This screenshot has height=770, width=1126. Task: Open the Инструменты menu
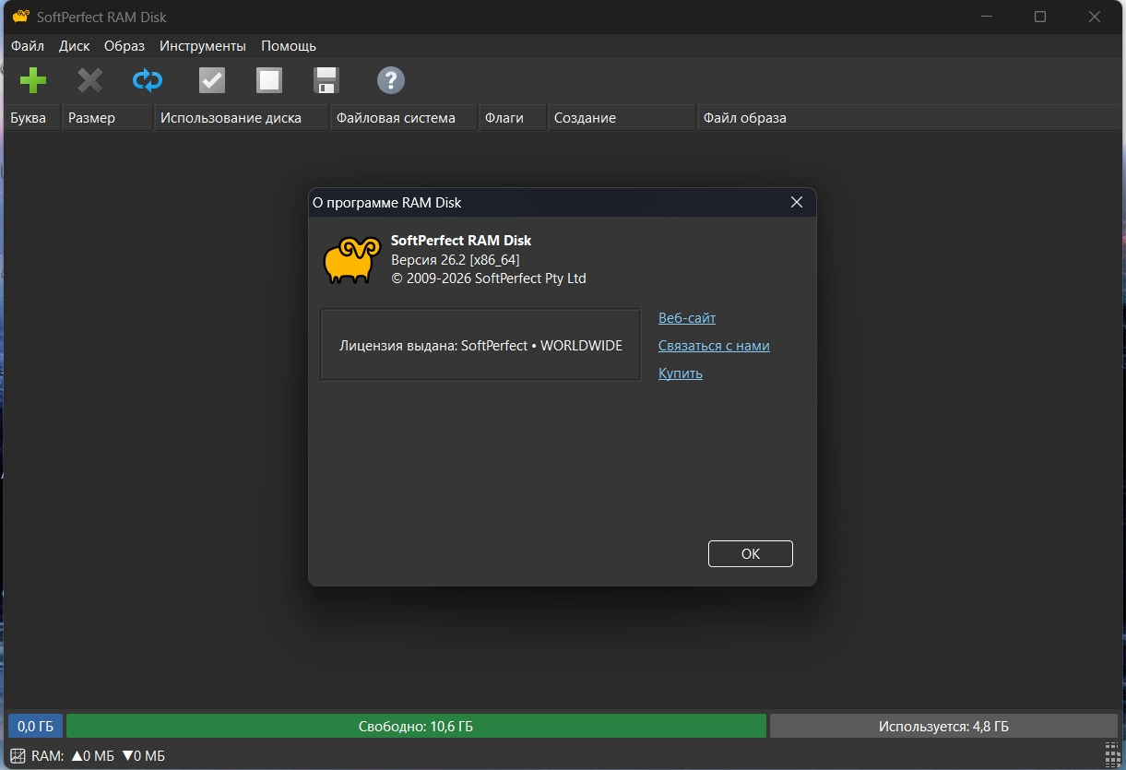203,45
